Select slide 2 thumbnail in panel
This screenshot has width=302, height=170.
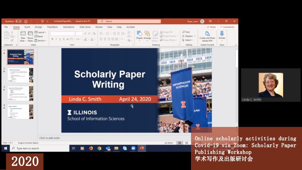click(x=20, y=75)
